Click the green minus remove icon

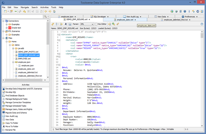pyautogui.click(x=15, y=11)
